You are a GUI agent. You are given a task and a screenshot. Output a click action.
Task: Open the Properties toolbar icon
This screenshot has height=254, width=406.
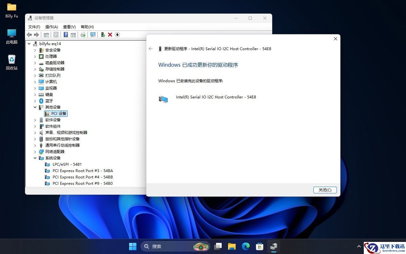(x=56, y=35)
